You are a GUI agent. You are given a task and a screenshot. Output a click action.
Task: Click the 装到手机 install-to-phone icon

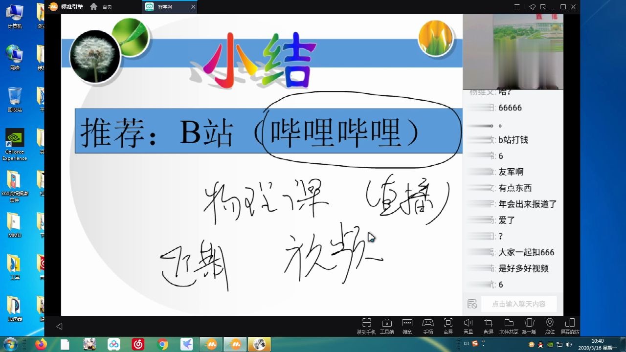pyautogui.click(x=366, y=326)
